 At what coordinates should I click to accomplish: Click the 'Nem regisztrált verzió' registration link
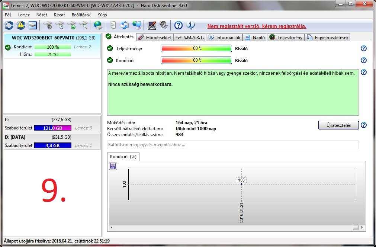[x=257, y=26]
